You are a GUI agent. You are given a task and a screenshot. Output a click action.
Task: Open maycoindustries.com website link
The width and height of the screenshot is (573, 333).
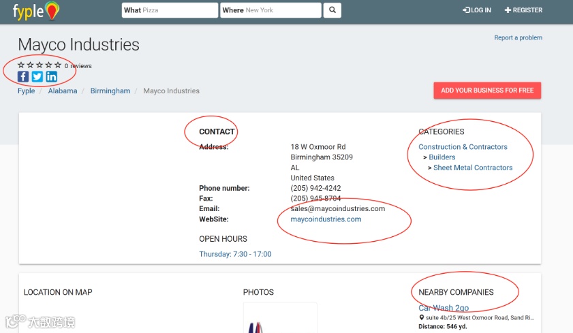tap(326, 219)
